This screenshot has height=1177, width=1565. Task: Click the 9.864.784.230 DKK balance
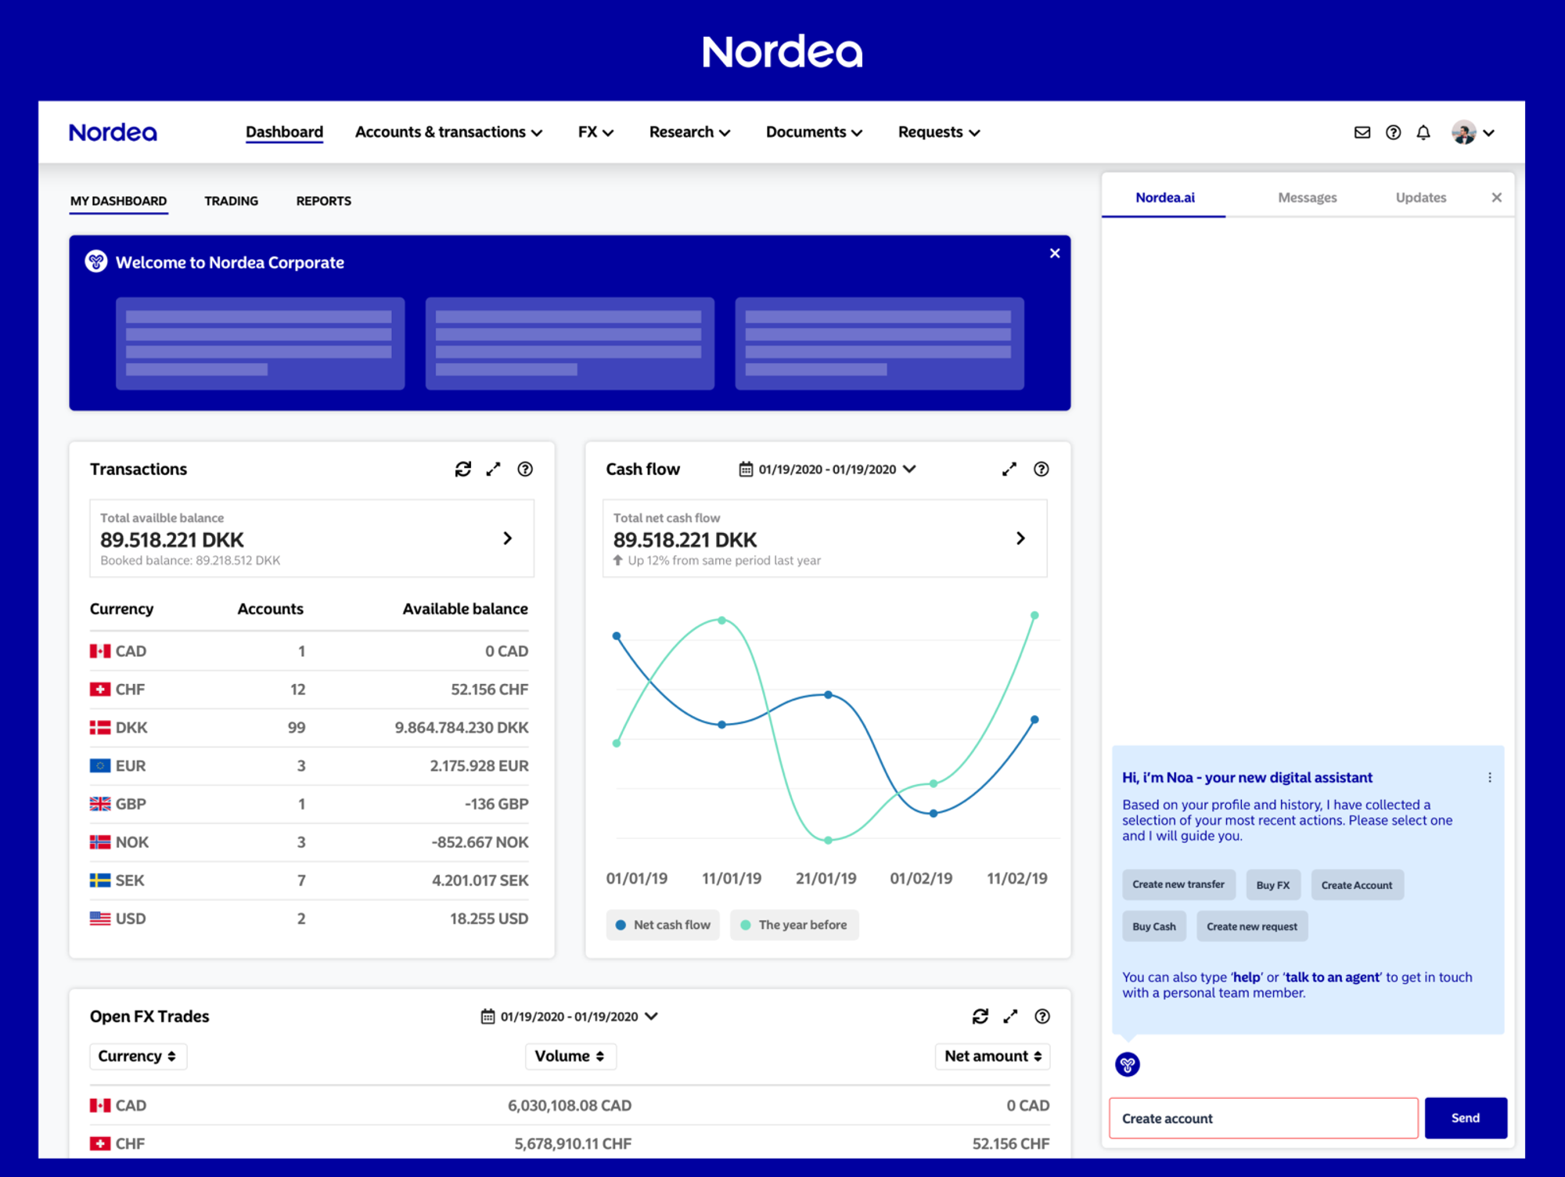tap(462, 727)
